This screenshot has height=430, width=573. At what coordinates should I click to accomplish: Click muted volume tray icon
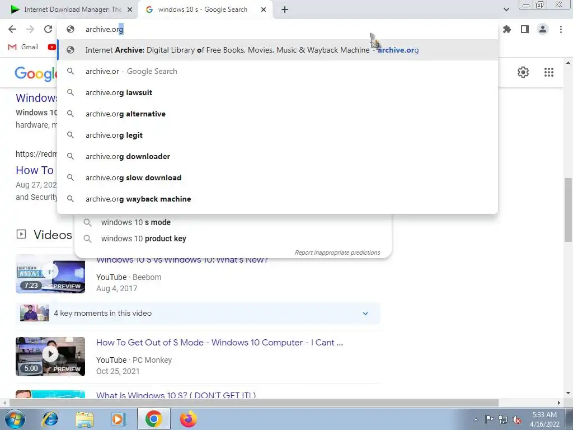pyautogui.click(x=516, y=420)
